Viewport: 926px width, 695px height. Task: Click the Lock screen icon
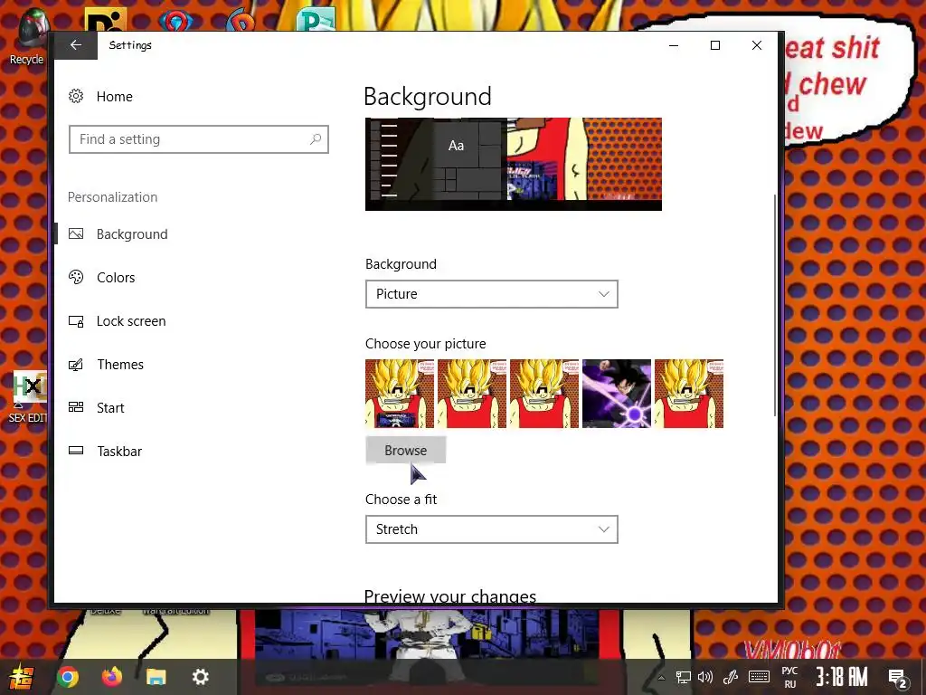(76, 321)
